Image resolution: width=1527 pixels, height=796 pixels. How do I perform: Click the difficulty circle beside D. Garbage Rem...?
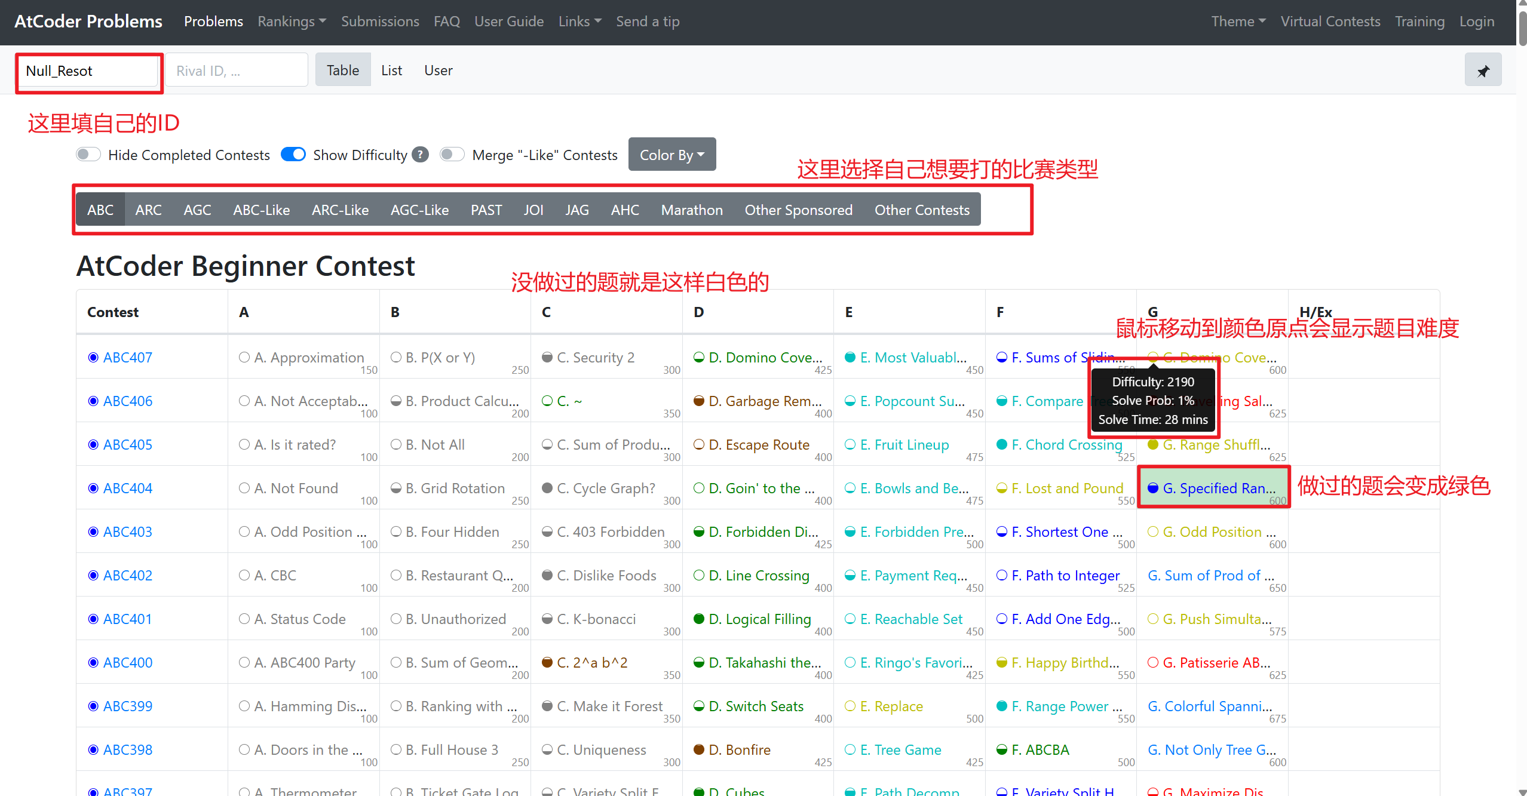698,401
